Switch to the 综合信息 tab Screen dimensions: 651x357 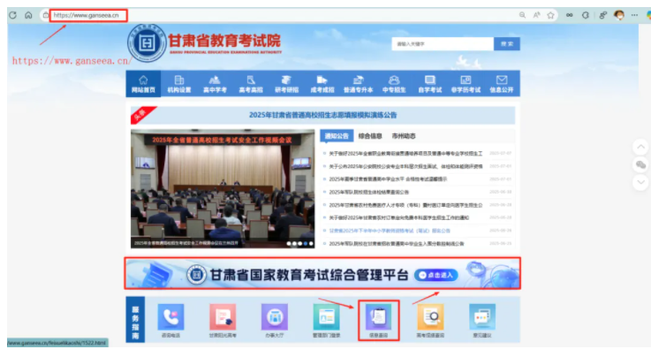pyautogui.click(x=370, y=136)
